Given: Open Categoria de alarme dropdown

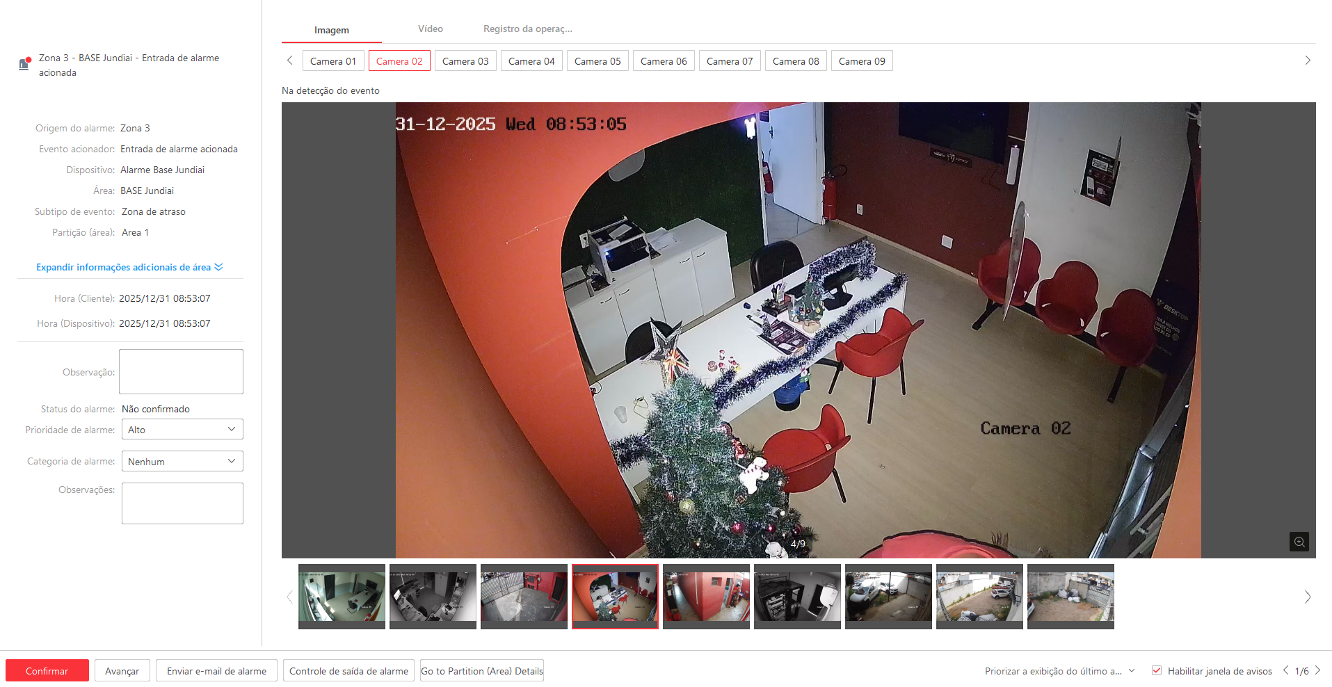Looking at the screenshot, I should tap(182, 462).
